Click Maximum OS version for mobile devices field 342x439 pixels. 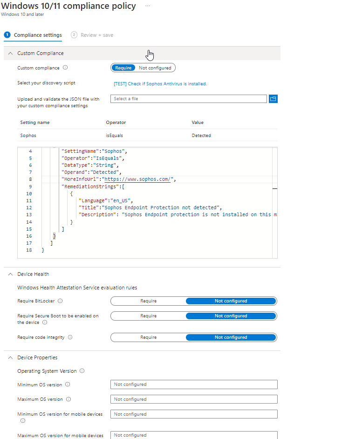click(194, 435)
